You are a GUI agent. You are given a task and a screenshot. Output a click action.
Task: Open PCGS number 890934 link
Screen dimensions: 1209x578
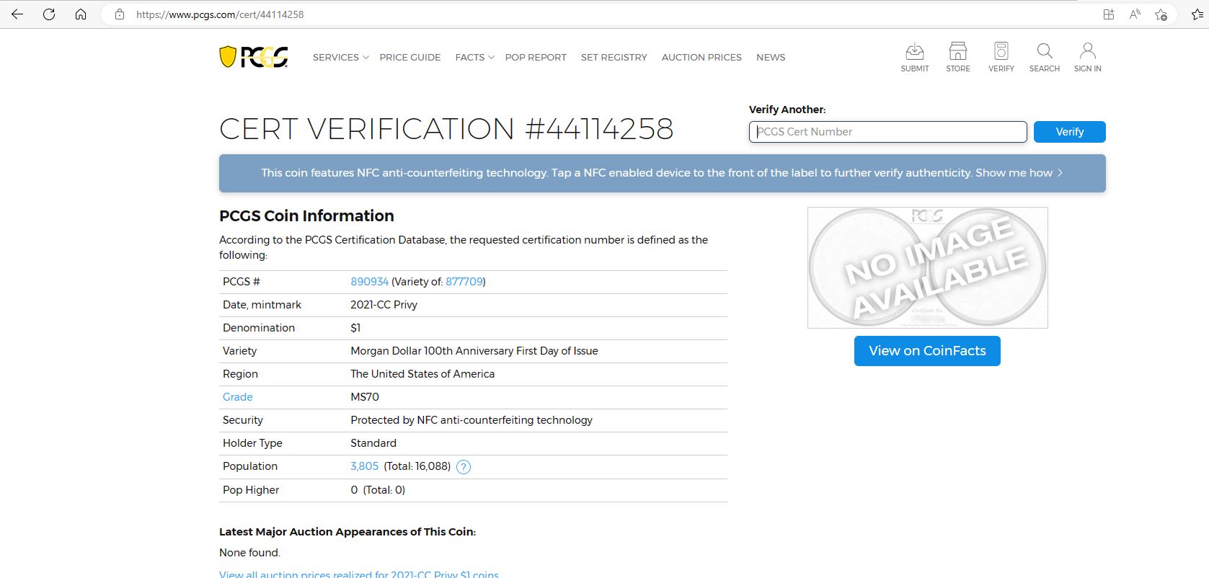coord(369,282)
